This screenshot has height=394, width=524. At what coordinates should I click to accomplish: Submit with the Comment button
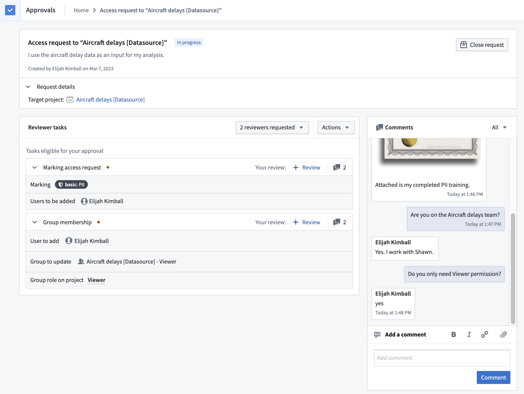(493, 377)
